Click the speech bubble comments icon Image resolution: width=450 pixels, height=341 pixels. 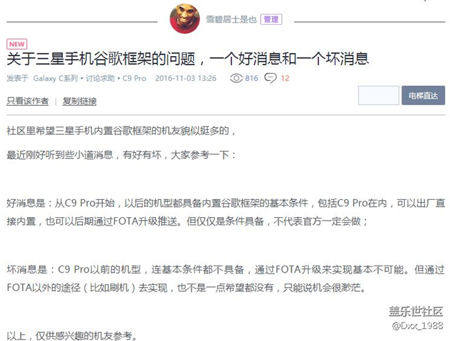[270, 78]
